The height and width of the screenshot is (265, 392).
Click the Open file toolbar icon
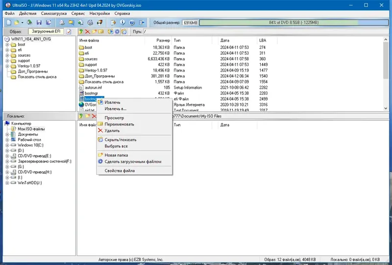(17, 23)
